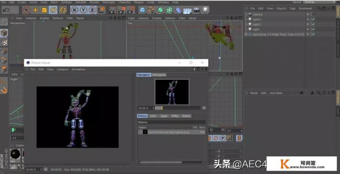The image size is (340, 174).
Task: Open the Bookmark menu in Object Manager
Action: pyautogui.click(x=306, y=9)
